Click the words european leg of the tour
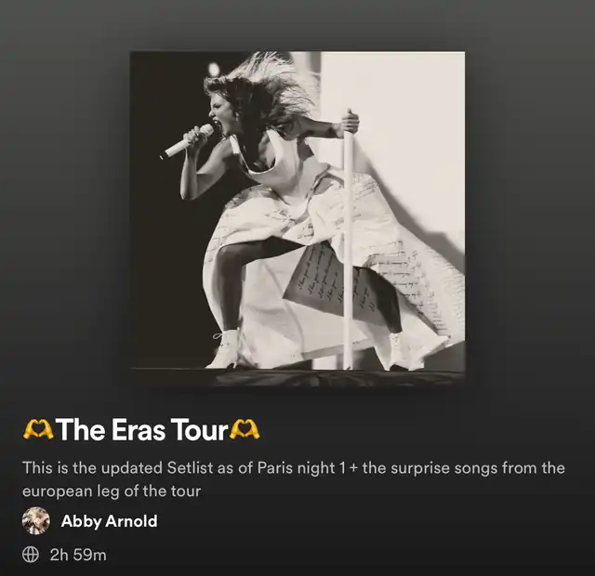The width and height of the screenshot is (595, 576). coord(112,491)
